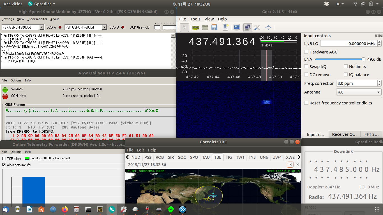
Task: Enable the Hardware AGC checkbox
Action: tap(306, 52)
